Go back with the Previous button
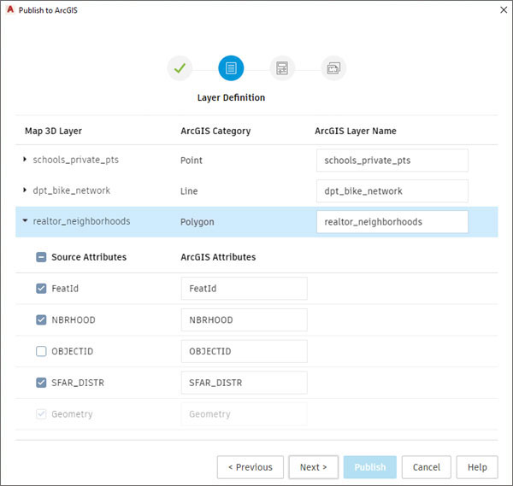 [251, 467]
